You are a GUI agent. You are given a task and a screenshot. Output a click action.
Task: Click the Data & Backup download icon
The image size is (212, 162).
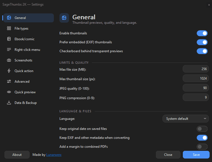pos(9,103)
